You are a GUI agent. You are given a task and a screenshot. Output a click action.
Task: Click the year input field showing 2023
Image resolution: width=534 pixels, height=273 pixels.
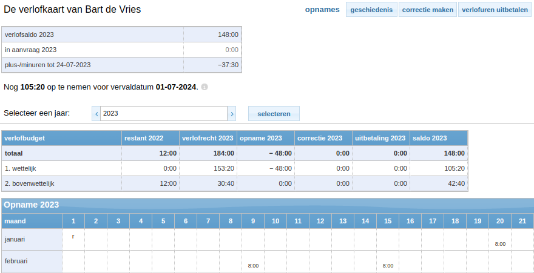[x=164, y=114]
